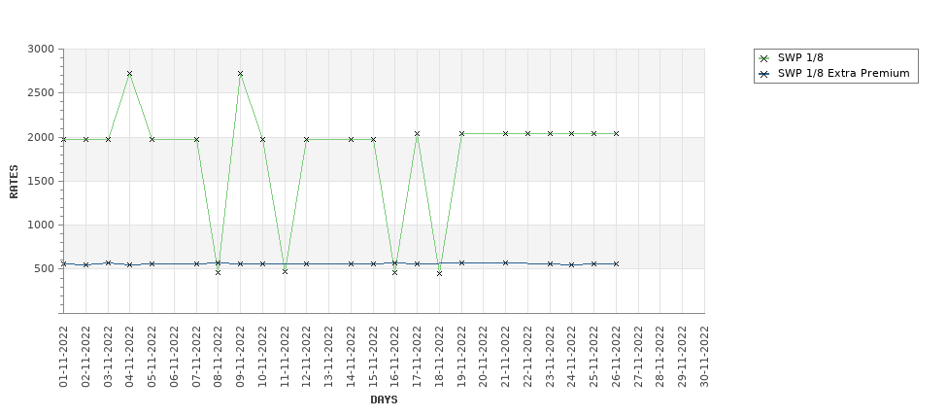Screen dimensions: 947x417
Task: Select the SWP 1/8 point on 17-11-2022
Action: 417,134
